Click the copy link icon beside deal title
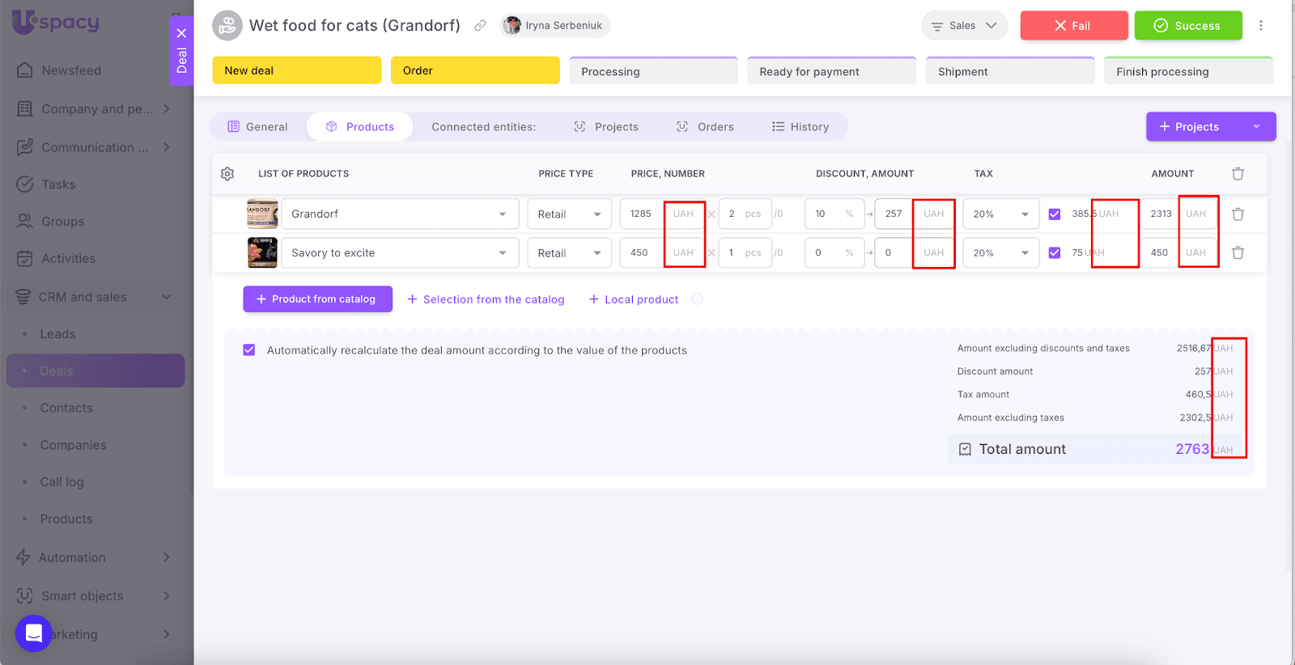 tap(480, 26)
